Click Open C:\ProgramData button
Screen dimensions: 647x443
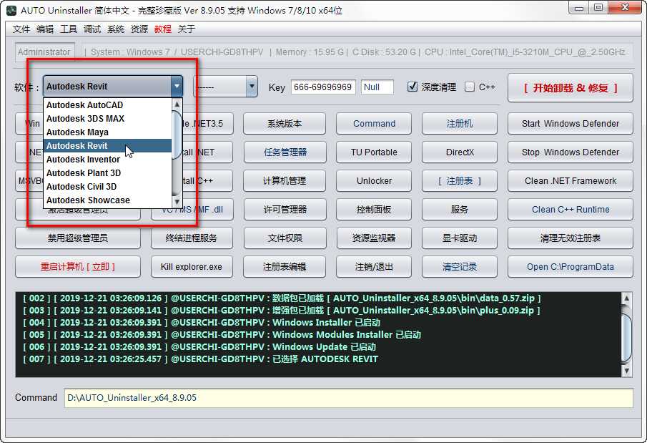[x=571, y=266]
